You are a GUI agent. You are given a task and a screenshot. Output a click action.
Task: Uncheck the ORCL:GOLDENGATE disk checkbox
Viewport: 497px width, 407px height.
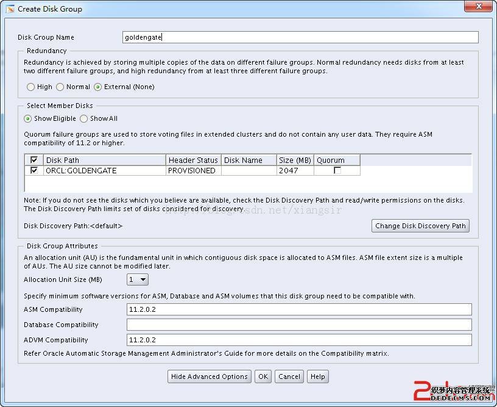[x=34, y=171]
